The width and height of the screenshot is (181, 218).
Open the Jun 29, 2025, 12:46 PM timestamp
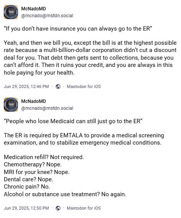[x=26, y=86]
